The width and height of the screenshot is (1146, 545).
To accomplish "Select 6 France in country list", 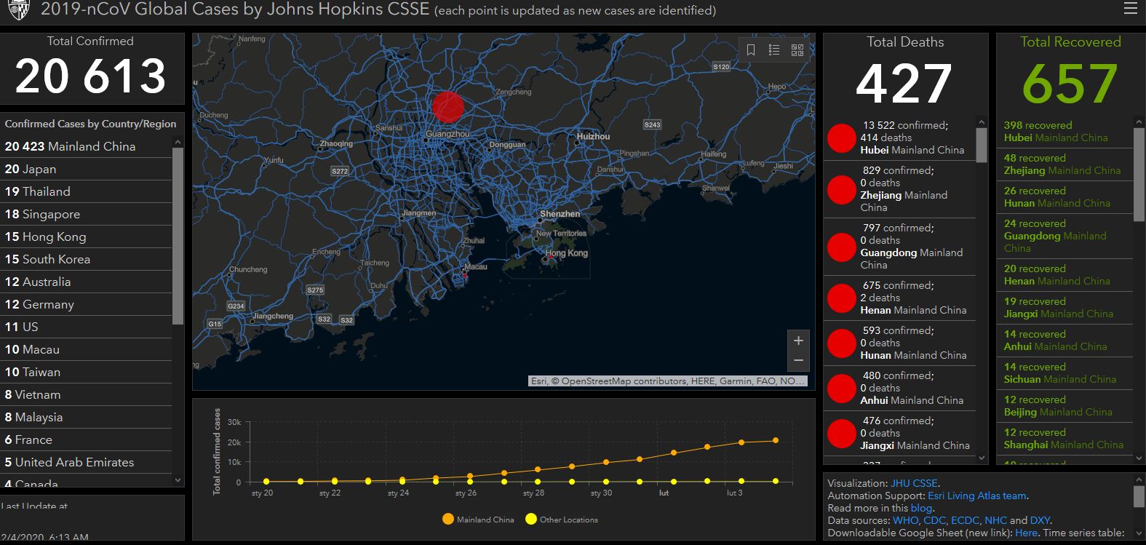I will [x=86, y=439].
